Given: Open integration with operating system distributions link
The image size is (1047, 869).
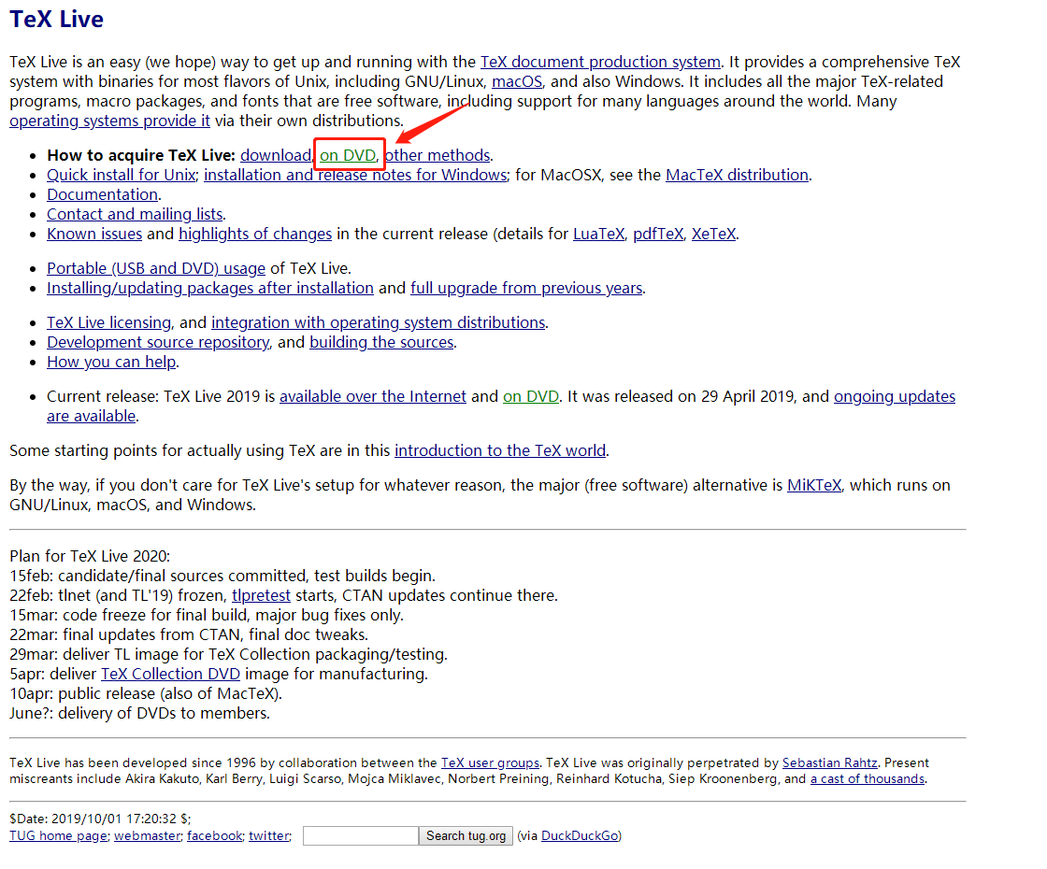Looking at the screenshot, I should (x=379, y=323).
